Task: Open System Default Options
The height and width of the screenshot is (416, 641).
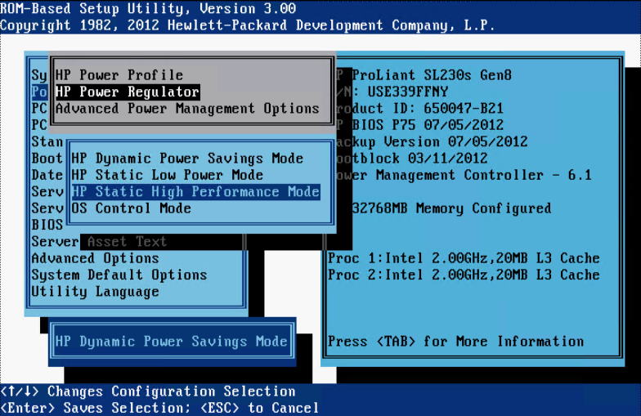Action: [x=119, y=275]
